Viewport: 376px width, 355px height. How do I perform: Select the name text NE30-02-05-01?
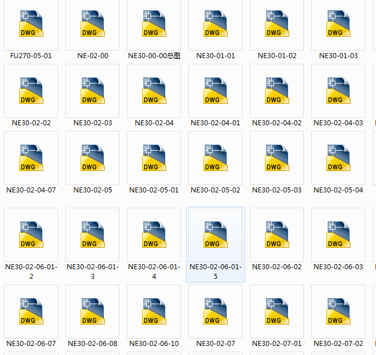pyautogui.click(x=154, y=190)
